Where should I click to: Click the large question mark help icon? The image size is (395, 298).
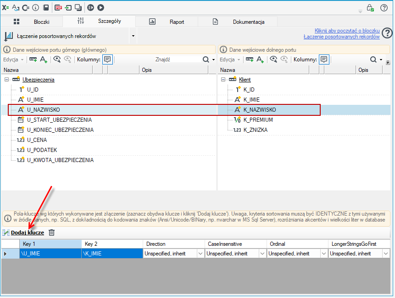point(387,33)
